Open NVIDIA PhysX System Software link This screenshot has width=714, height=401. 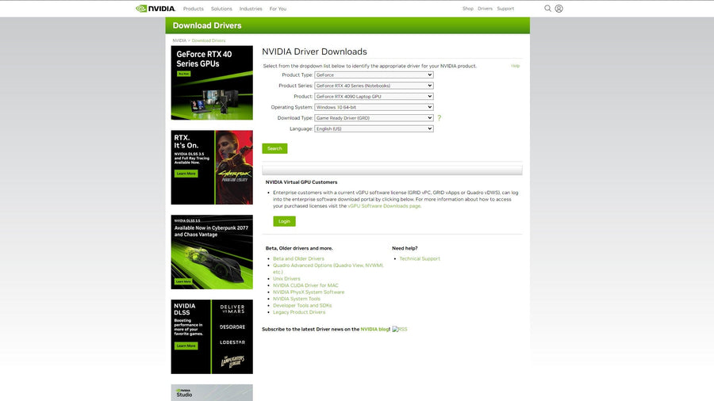click(x=309, y=292)
